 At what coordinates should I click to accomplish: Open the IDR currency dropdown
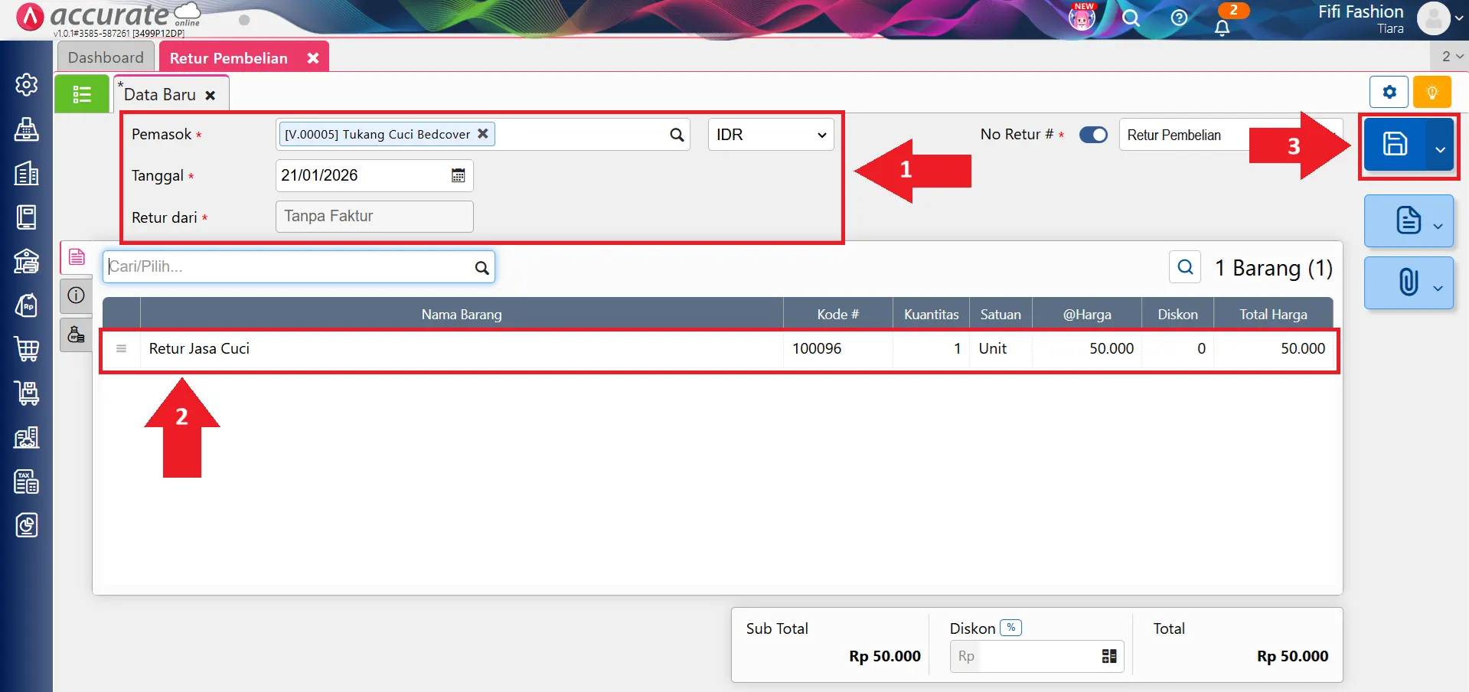(x=770, y=135)
